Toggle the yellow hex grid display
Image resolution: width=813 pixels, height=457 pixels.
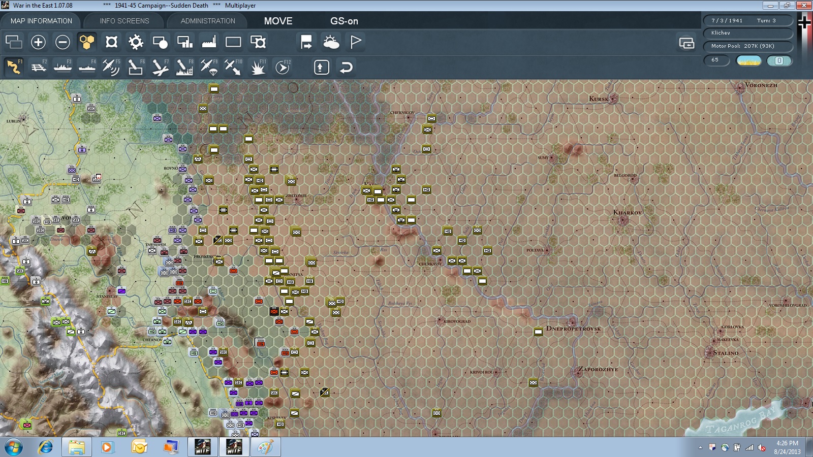click(87, 42)
